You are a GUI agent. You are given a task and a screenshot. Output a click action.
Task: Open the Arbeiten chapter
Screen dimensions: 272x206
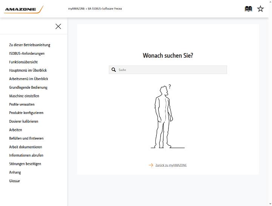(x=15, y=130)
